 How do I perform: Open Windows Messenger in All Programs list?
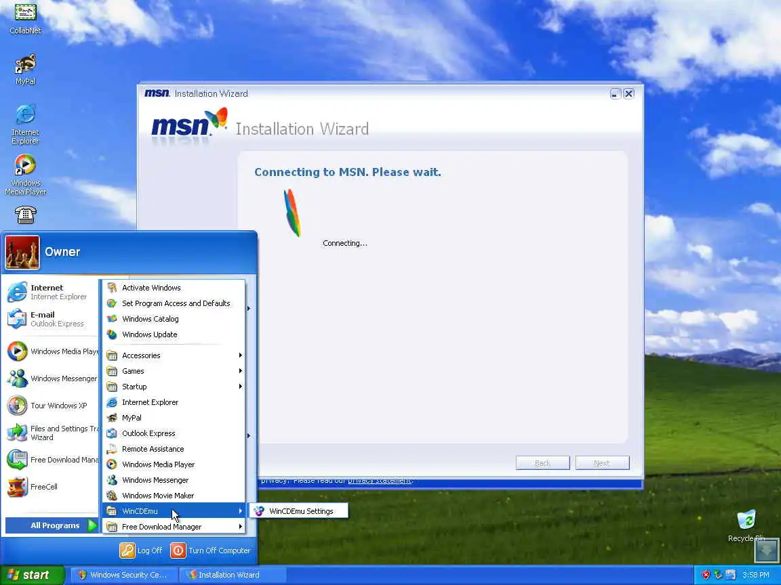pos(174,480)
